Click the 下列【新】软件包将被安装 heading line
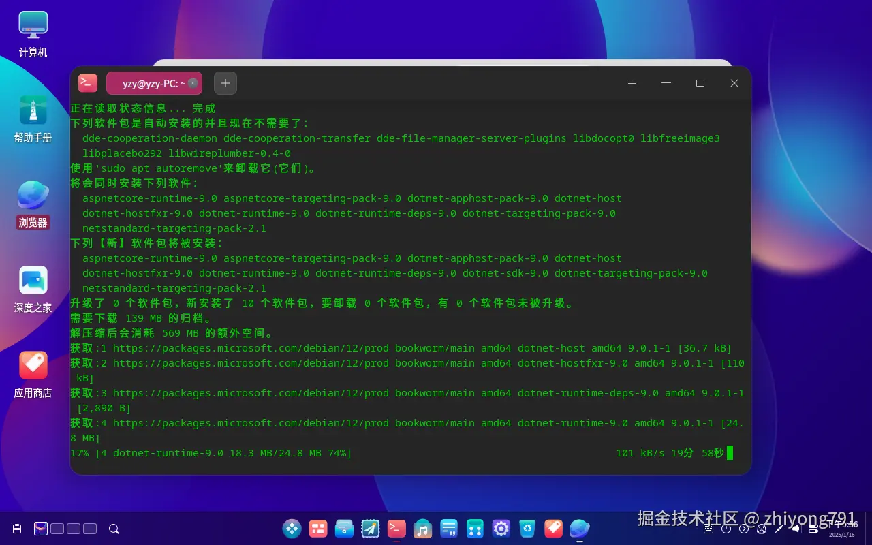The height and width of the screenshot is (545, 872). click(146, 243)
